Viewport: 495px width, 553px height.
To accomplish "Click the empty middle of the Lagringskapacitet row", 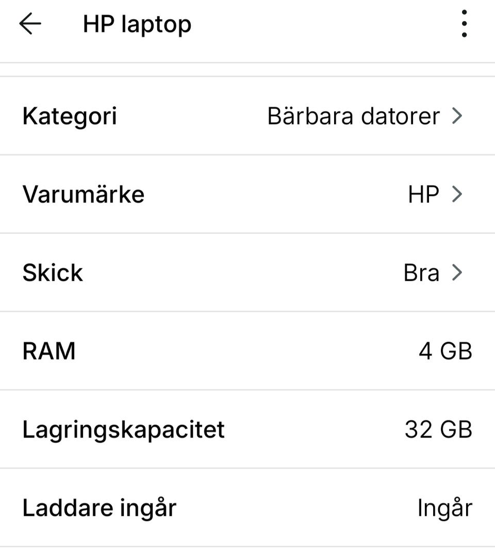I will [x=315, y=429].
